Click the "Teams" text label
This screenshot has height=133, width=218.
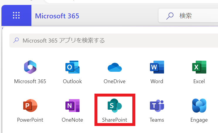coord(157,120)
